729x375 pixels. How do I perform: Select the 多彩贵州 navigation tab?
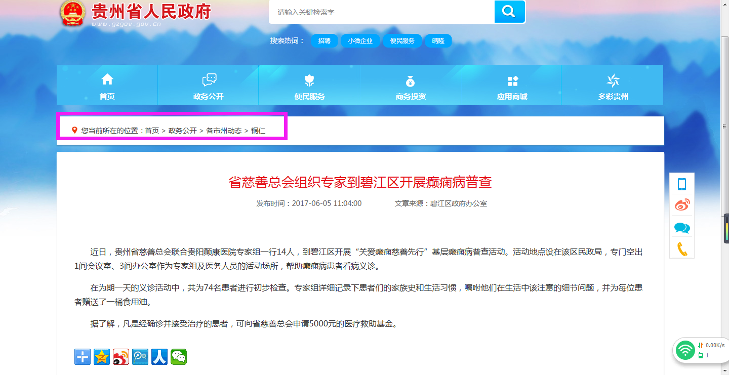coord(613,86)
